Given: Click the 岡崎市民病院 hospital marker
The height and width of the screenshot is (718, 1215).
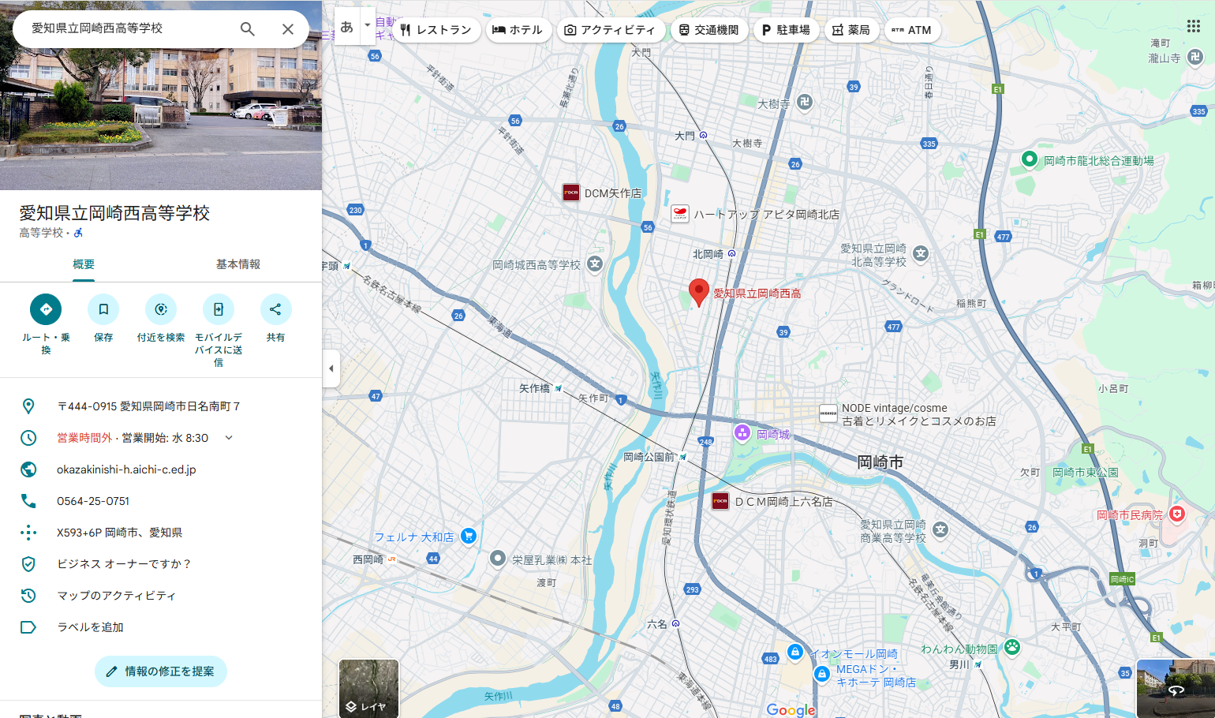Looking at the screenshot, I should point(1177,514).
